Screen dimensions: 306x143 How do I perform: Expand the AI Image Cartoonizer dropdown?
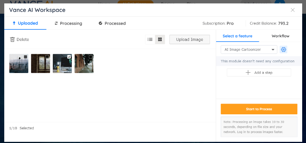pos(249,50)
